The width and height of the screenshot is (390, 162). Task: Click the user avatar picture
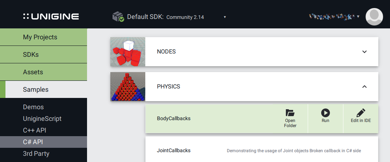tap(374, 17)
